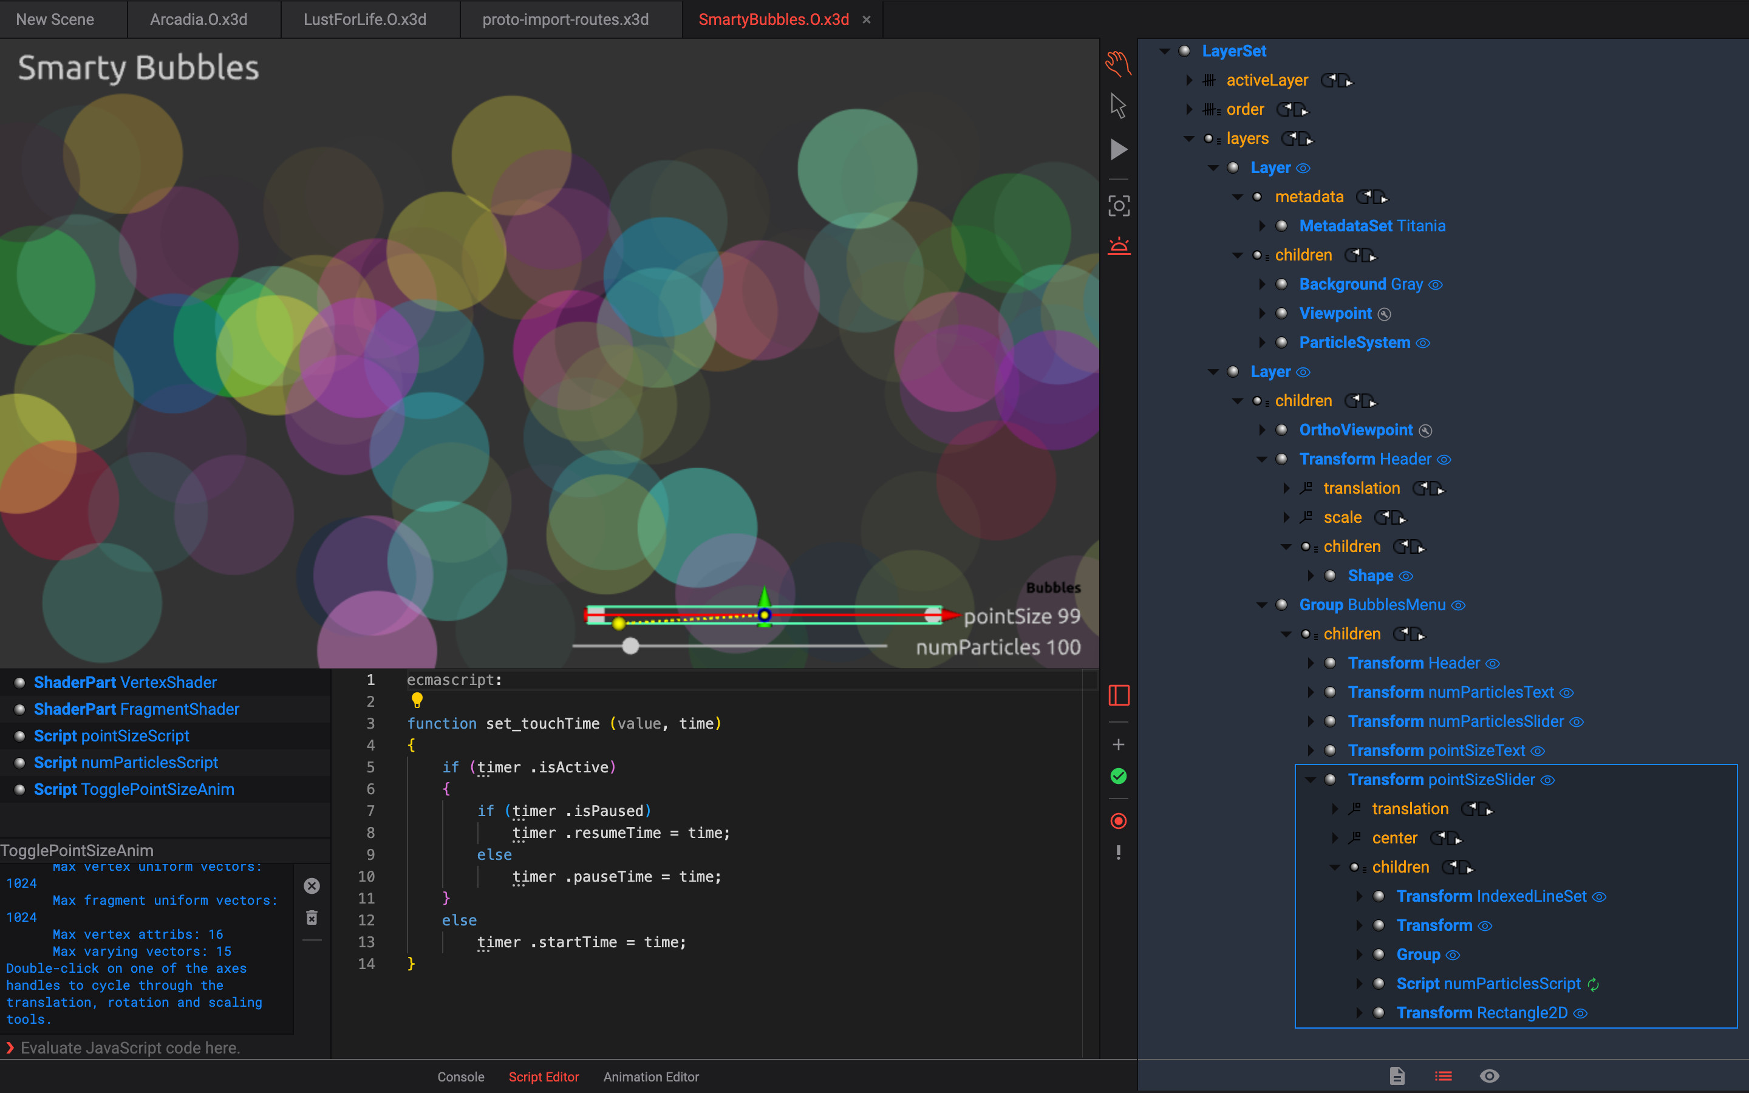The image size is (1749, 1093).
Task: Toggle visibility of ParticleSystem node
Action: 1422,343
